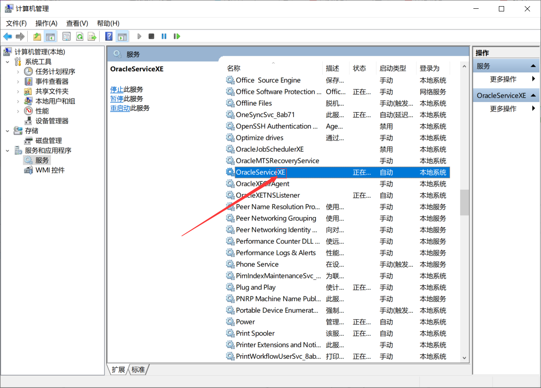Open the 查看(V) menu
This screenshot has width=541, height=388.
(77, 23)
